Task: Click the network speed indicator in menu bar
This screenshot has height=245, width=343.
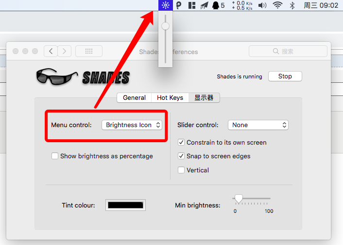Action: pos(242,5)
